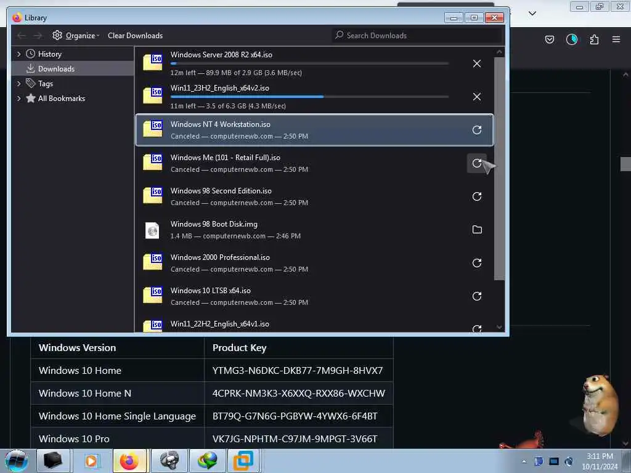Click Firefox downloads progress toolbar icon
This screenshot has height=473, width=631.
(x=571, y=39)
